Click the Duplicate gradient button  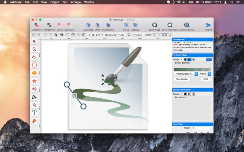tap(182, 79)
